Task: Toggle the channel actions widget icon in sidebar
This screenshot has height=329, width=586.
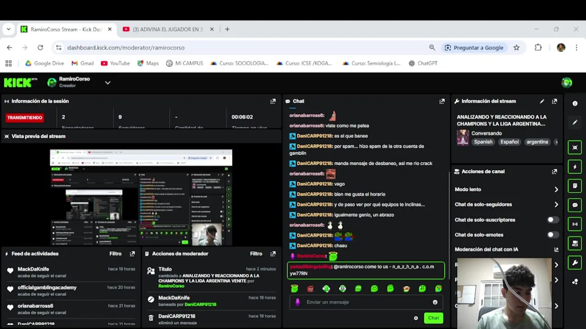Action: point(575,244)
